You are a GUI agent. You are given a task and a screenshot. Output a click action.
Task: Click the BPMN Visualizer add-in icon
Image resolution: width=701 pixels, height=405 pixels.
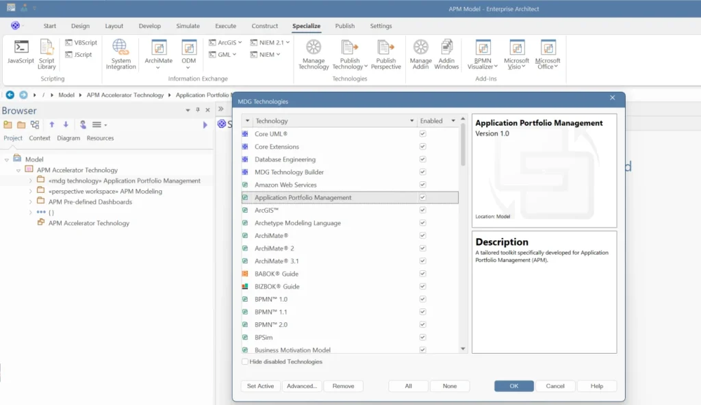483,47
